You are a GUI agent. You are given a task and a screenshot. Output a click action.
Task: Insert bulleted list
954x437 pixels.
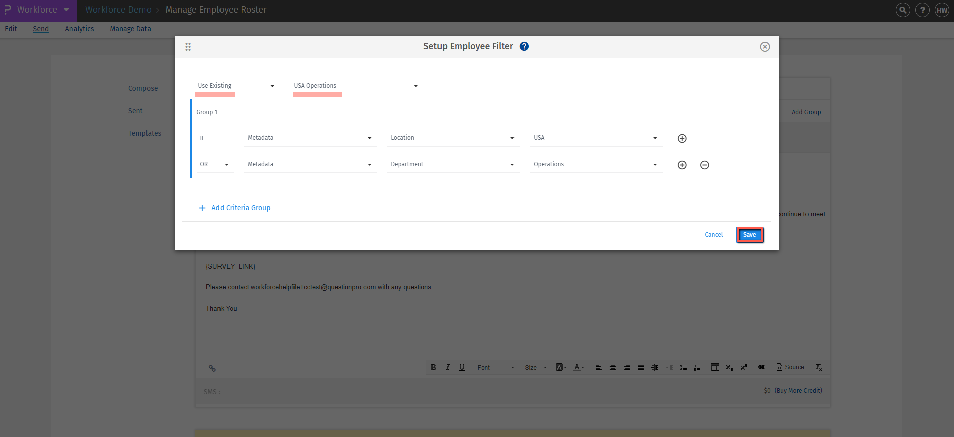(683, 367)
